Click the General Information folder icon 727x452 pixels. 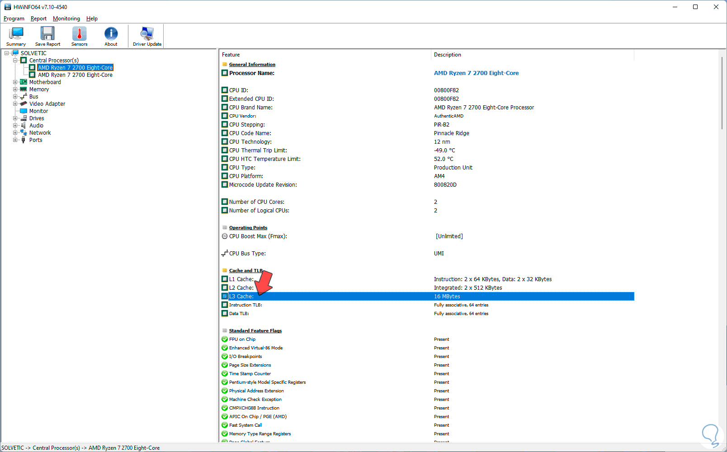click(x=225, y=65)
